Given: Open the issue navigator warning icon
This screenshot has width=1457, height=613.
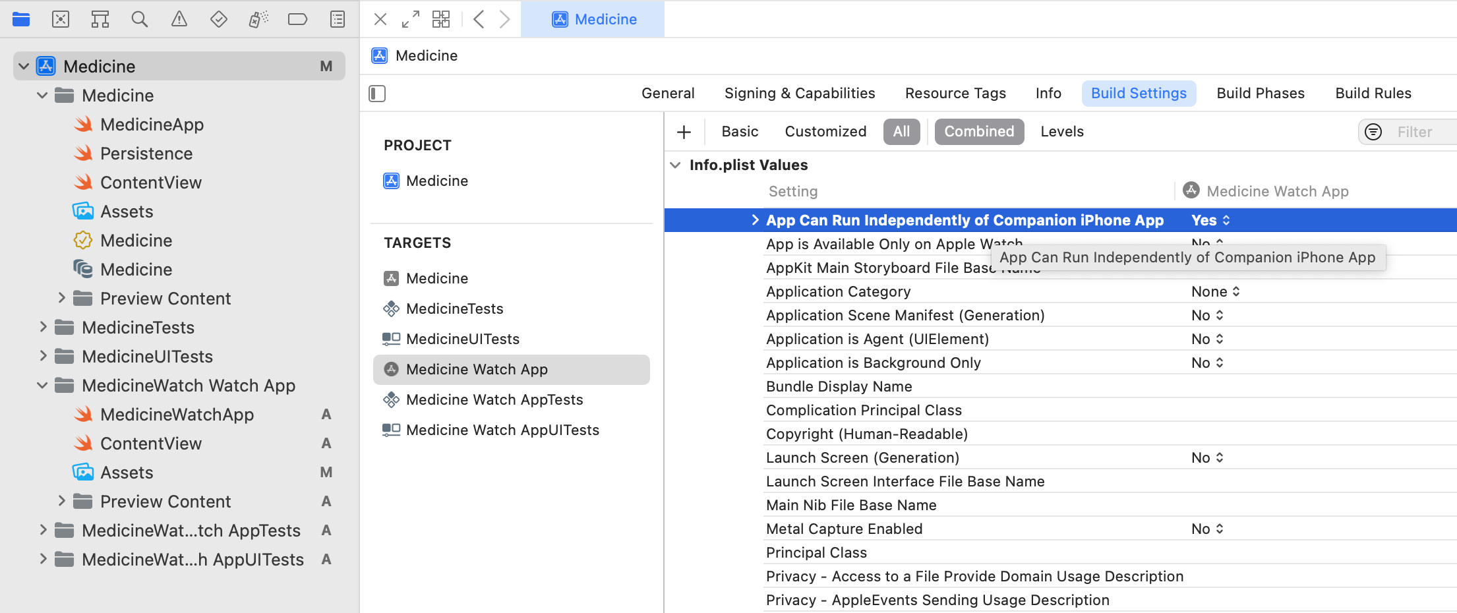Looking at the screenshot, I should (x=179, y=20).
